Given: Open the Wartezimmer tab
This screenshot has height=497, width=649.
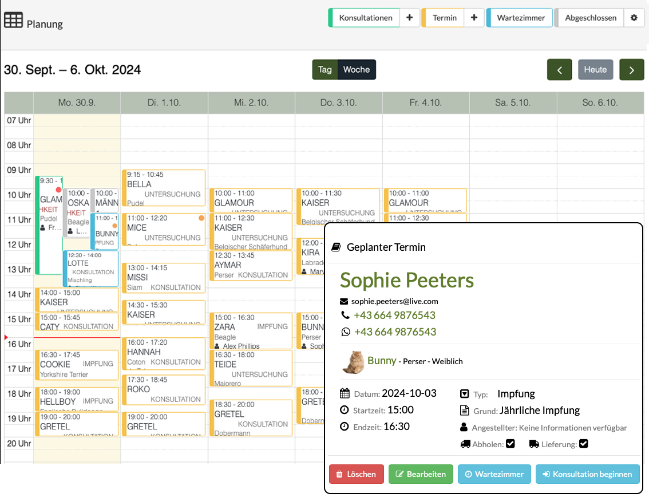Looking at the screenshot, I should (x=520, y=18).
